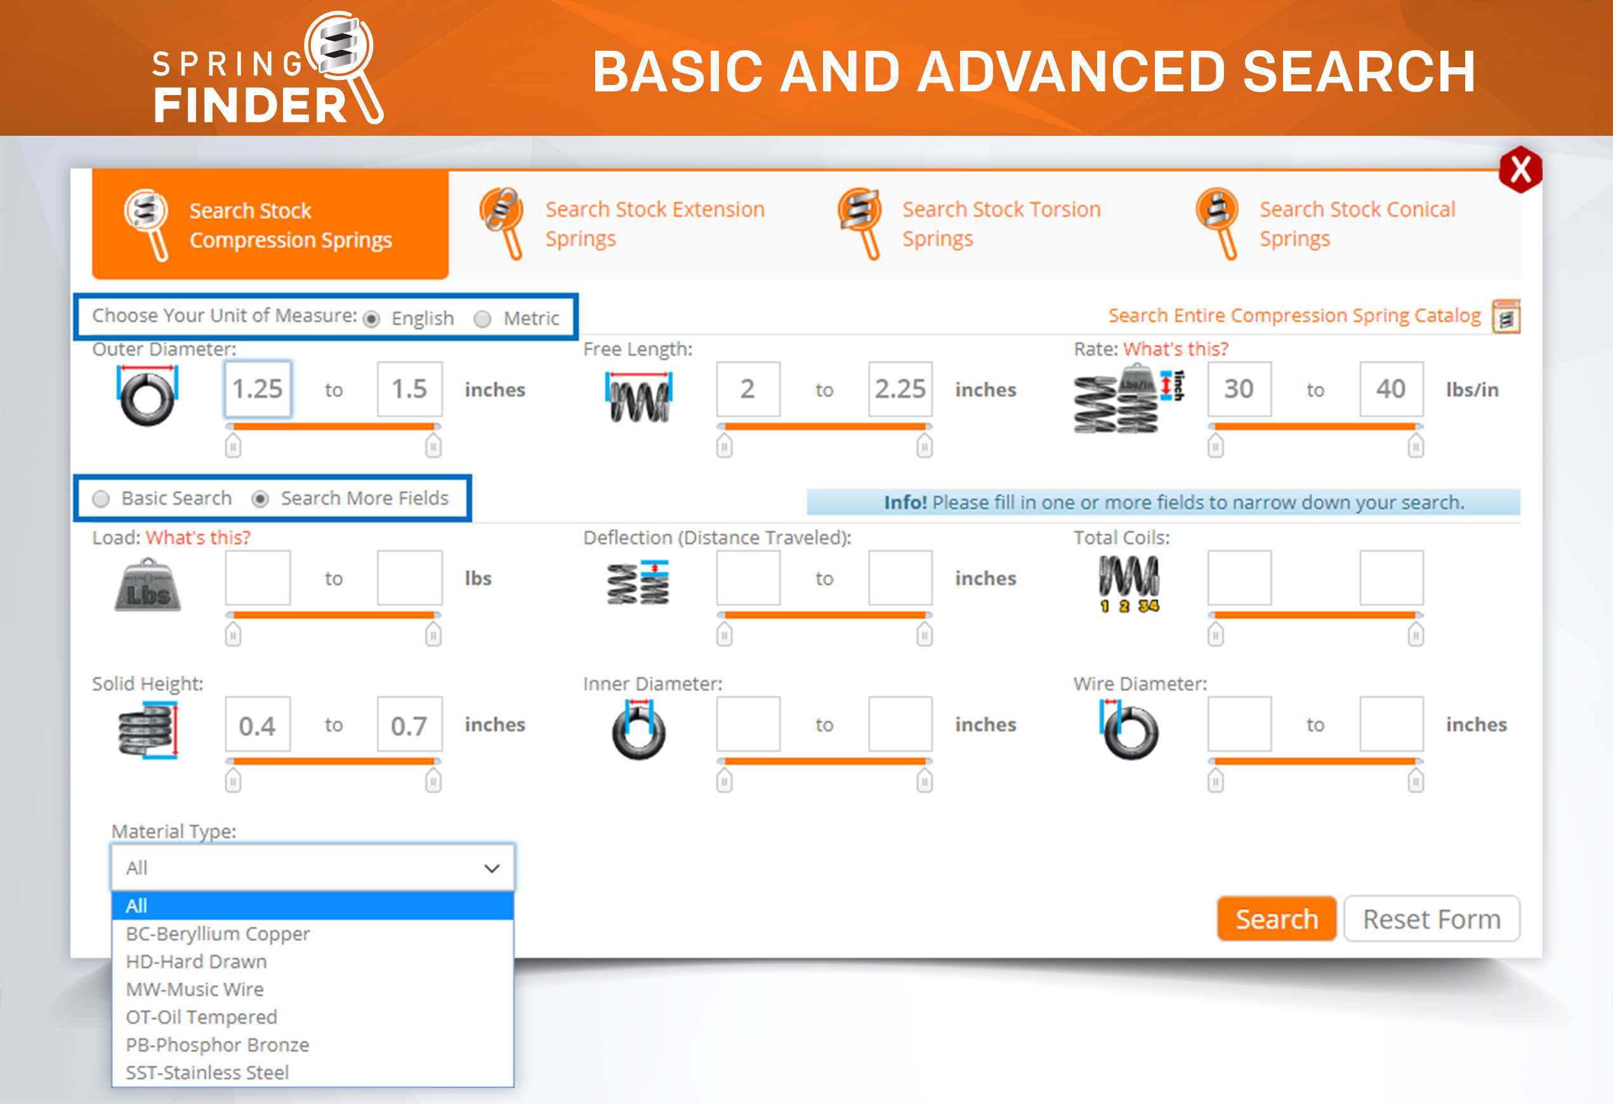Choose MW-Music Wire from material list

(194, 990)
